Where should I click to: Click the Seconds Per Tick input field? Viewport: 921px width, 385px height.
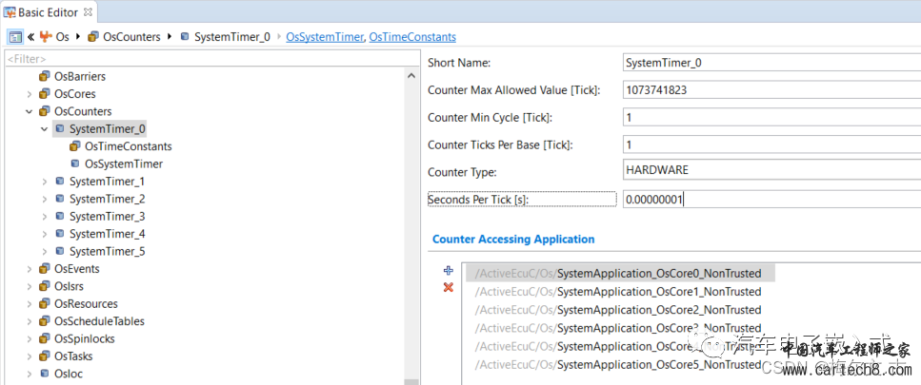pos(770,200)
